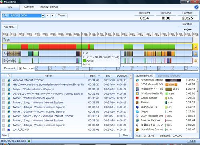Click the activity list vertical scrollbar
This screenshot has height=145, width=200.
[x=131, y=103]
